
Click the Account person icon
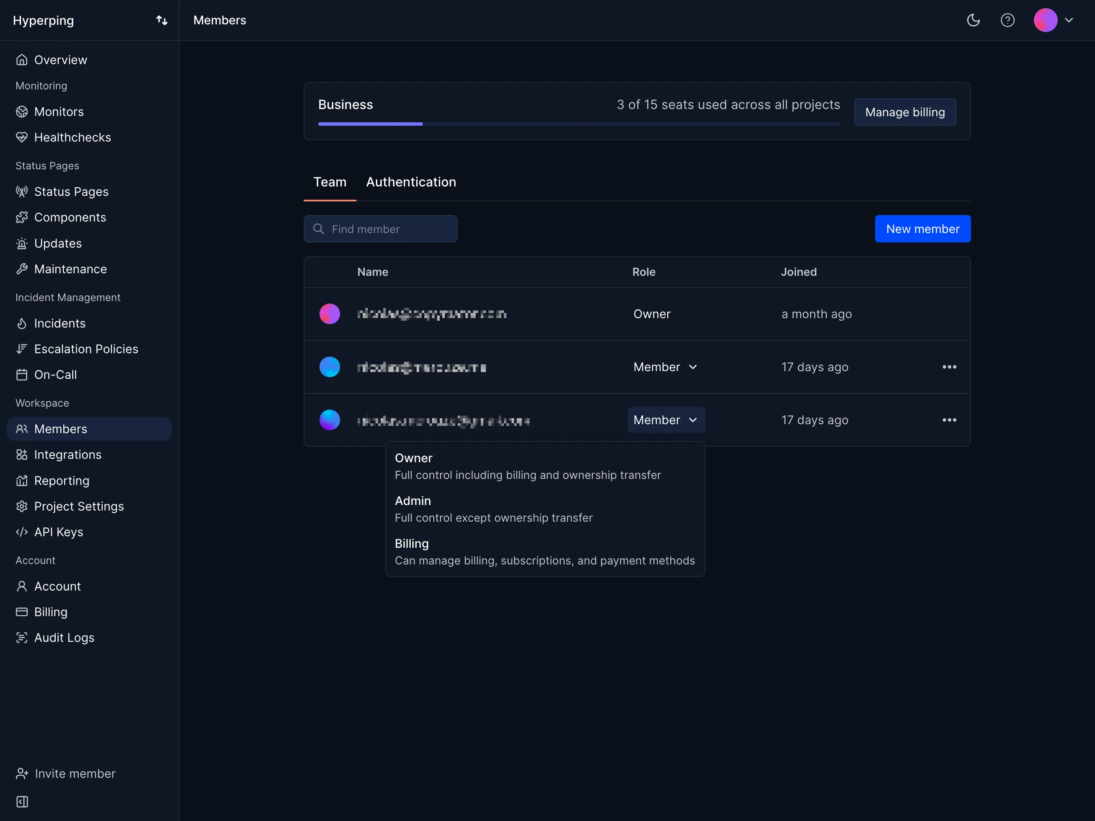(22, 586)
